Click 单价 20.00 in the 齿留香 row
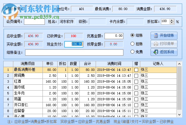Screen dimensions: 186x125 pos(52,111)
